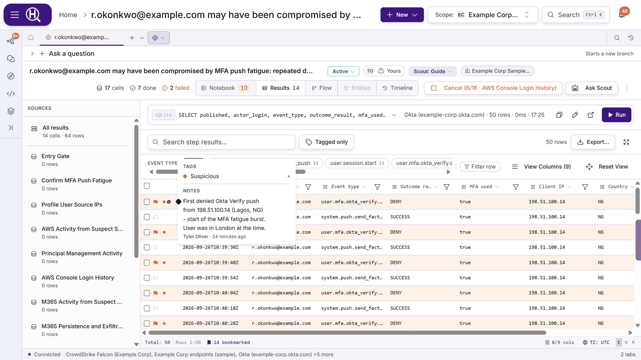Open the chat sidebar icon
The height and width of the screenshot is (360, 641).
[11, 58]
